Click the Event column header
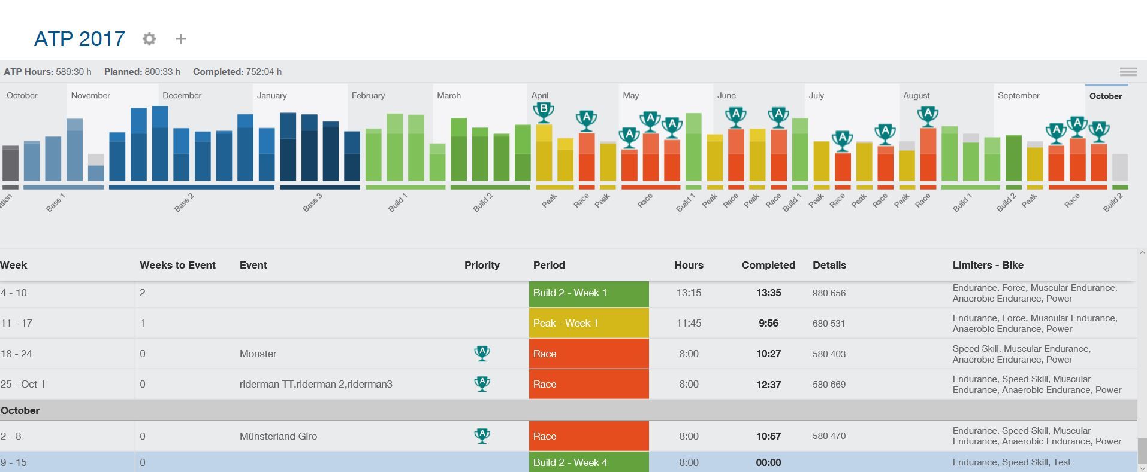 coord(253,265)
